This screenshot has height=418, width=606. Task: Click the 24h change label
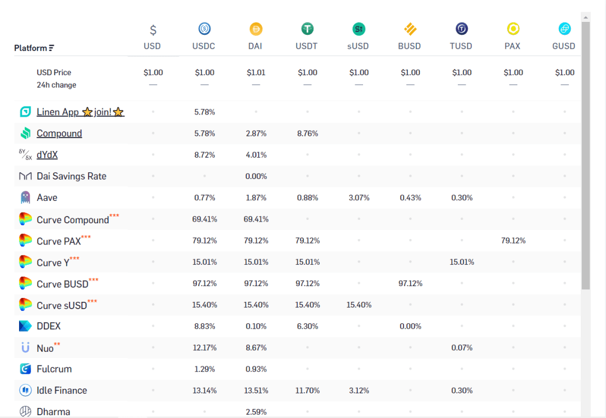(57, 85)
